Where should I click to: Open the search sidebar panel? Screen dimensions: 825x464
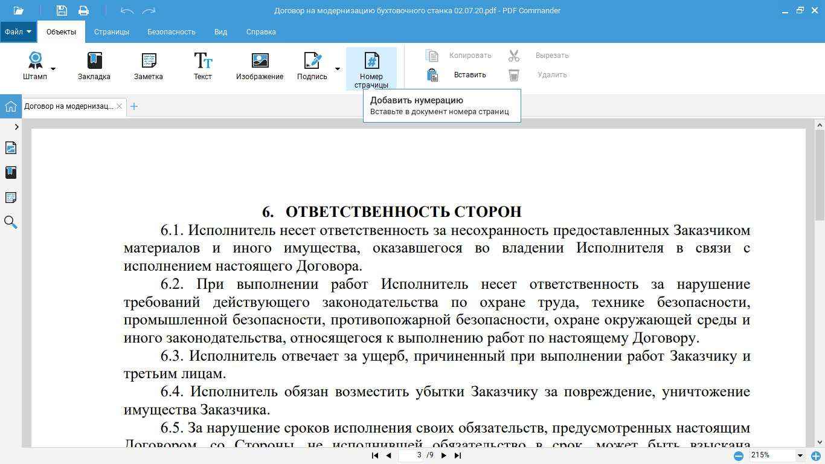(11, 222)
